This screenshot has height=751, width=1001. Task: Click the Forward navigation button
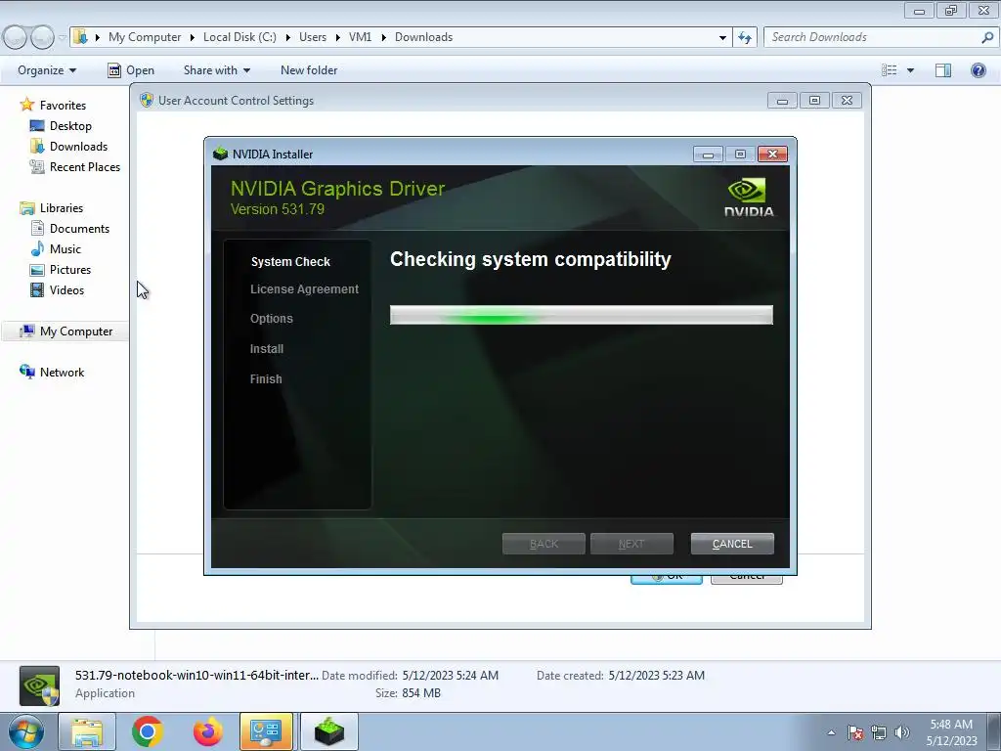click(42, 38)
